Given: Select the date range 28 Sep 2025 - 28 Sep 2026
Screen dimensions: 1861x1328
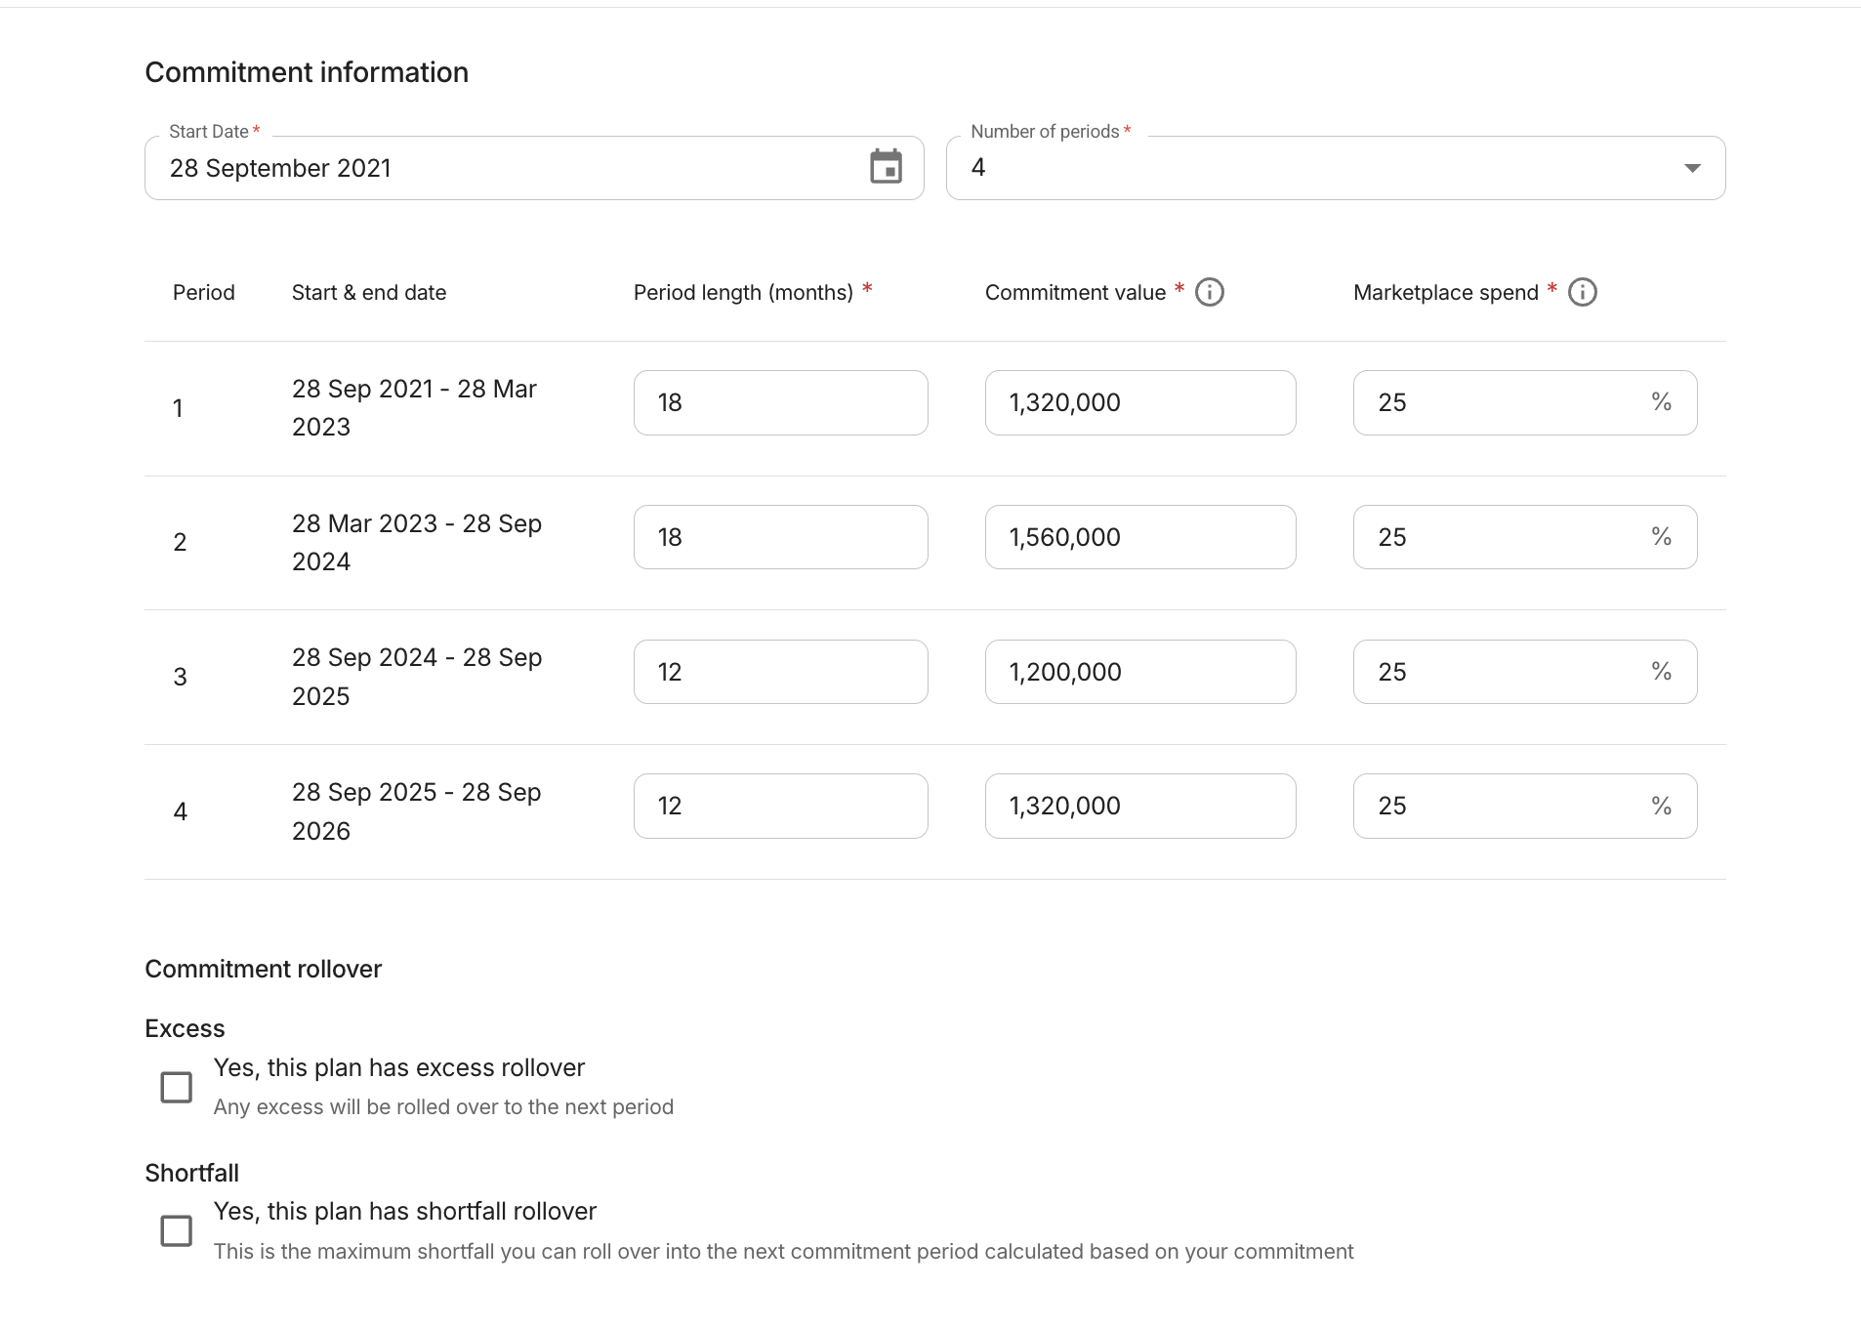Looking at the screenshot, I should 416,811.
